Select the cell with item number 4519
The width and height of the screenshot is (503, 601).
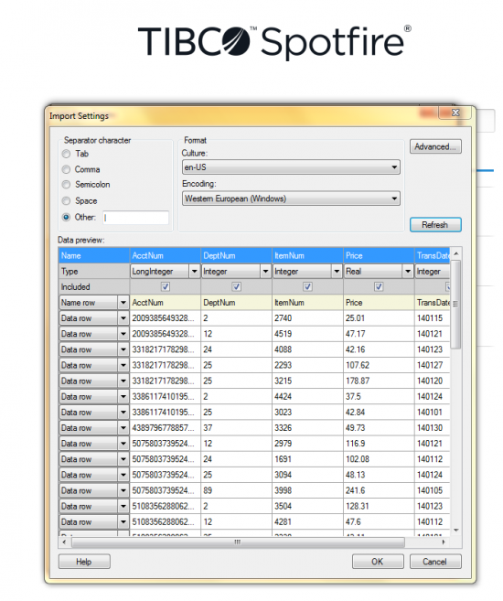(307, 334)
